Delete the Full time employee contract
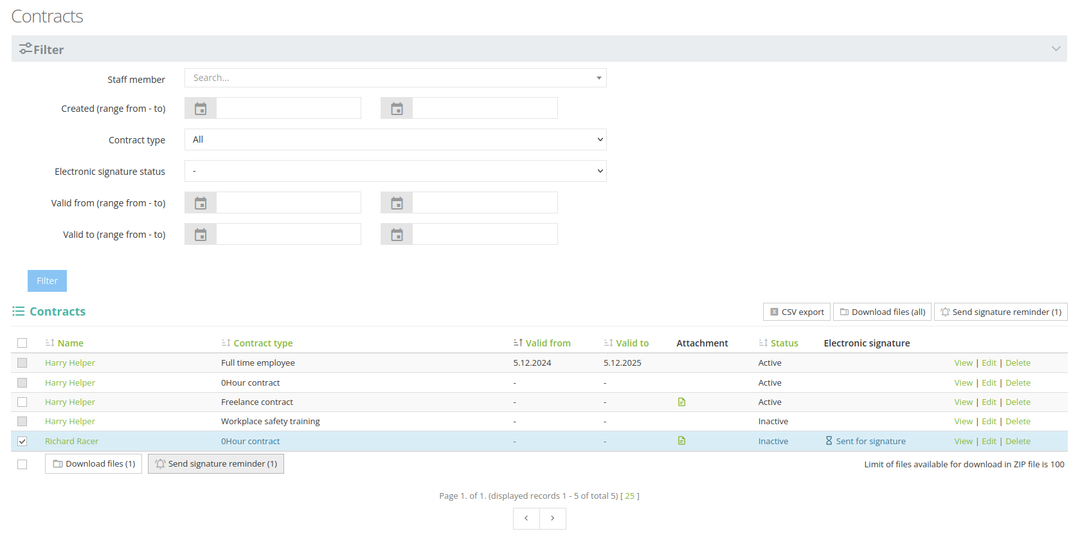This screenshot has height=547, width=1080. [x=1018, y=363]
